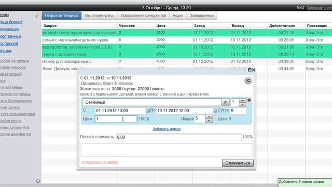Click the По date field showing 10.11.2012 12:00
The height and width of the screenshot is (187, 332).
pyautogui.click(x=185, y=111)
